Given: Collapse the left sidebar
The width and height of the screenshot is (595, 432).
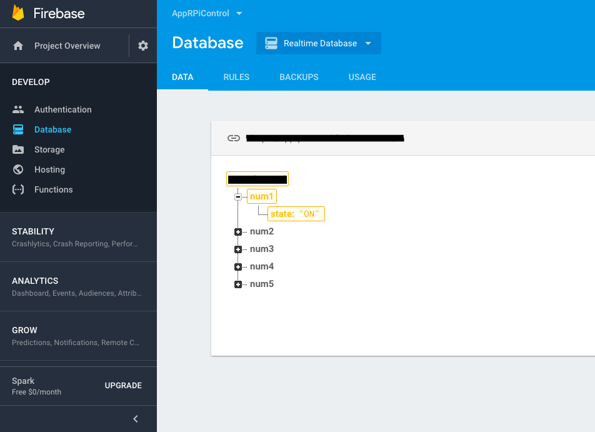Looking at the screenshot, I should [x=135, y=419].
